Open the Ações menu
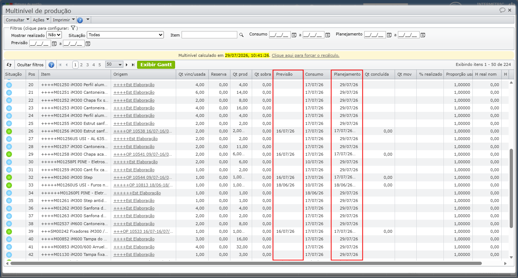Image resolution: width=518 pixels, height=278 pixels. [x=41, y=20]
